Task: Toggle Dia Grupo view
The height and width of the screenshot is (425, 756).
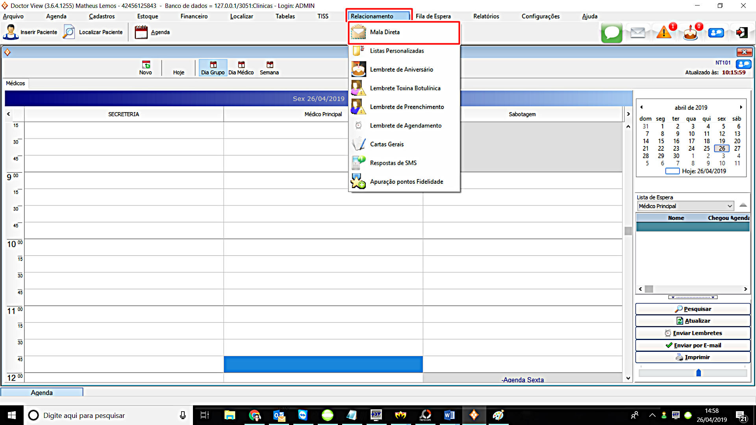Action: click(x=213, y=68)
